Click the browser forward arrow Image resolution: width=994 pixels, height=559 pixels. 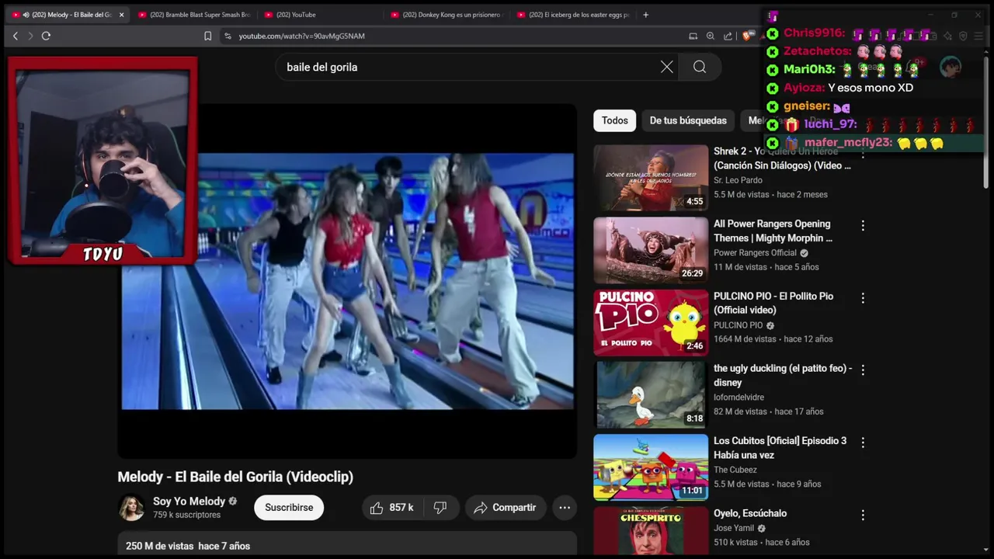(30, 36)
